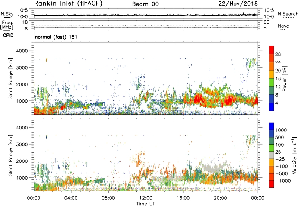Select the "Power [dB]" color bar title
The width and height of the screenshot is (298, 206).
click(x=284, y=78)
